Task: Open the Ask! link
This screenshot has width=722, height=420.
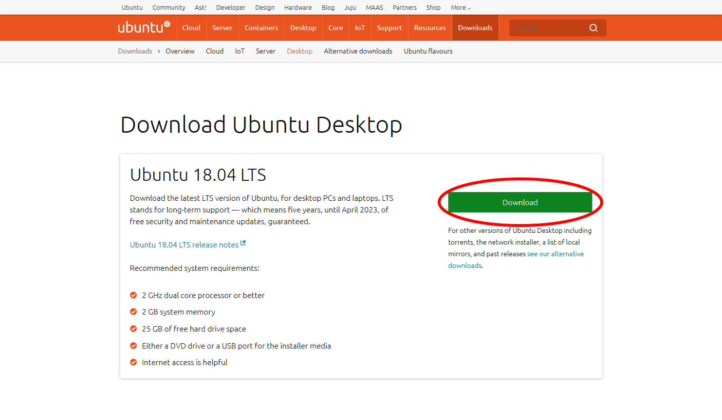Action: [x=201, y=7]
